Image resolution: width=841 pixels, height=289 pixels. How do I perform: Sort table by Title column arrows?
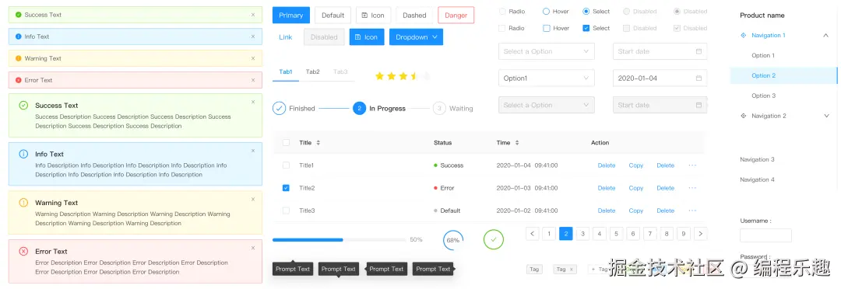(x=318, y=143)
